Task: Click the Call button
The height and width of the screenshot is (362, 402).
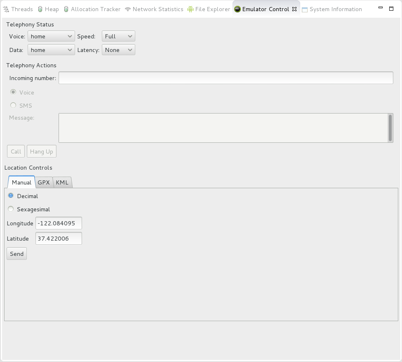Action: point(16,151)
